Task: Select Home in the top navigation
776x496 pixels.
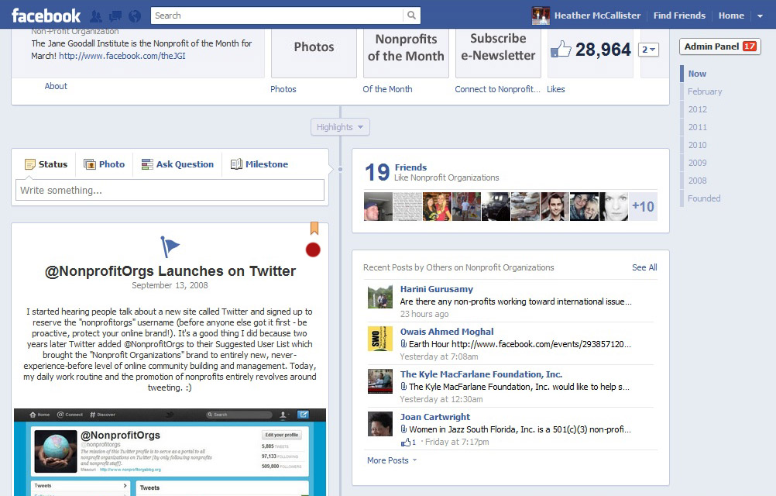Action: pos(730,15)
